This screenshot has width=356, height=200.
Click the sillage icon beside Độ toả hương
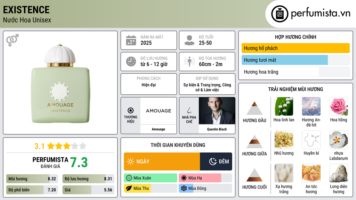pyautogui.click(x=189, y=61)
